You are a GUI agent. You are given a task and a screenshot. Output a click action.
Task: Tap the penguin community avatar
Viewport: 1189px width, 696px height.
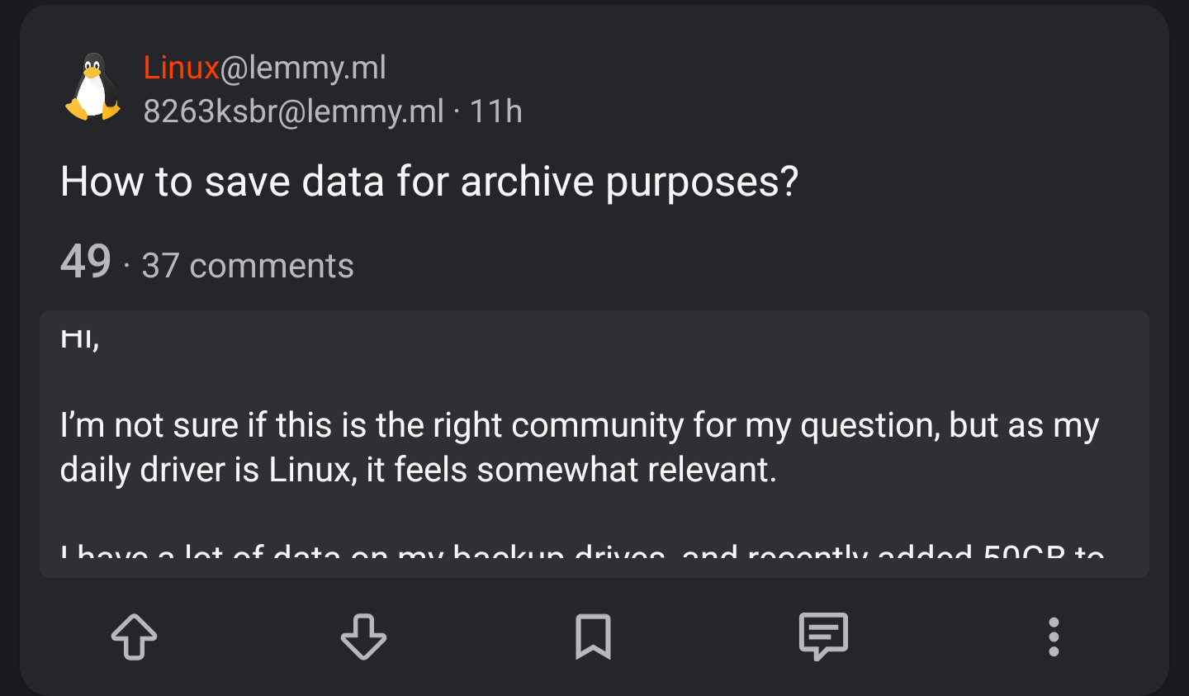(92, 88)
